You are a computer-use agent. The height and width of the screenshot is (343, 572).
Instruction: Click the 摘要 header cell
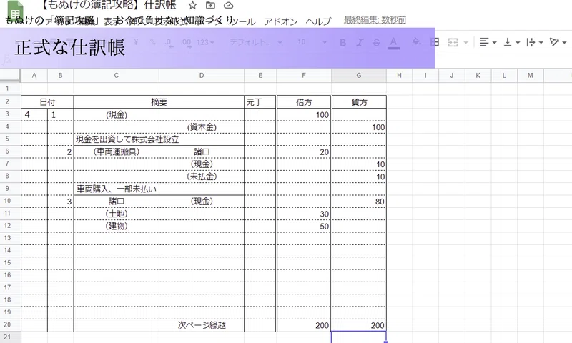tap(159, 102)
